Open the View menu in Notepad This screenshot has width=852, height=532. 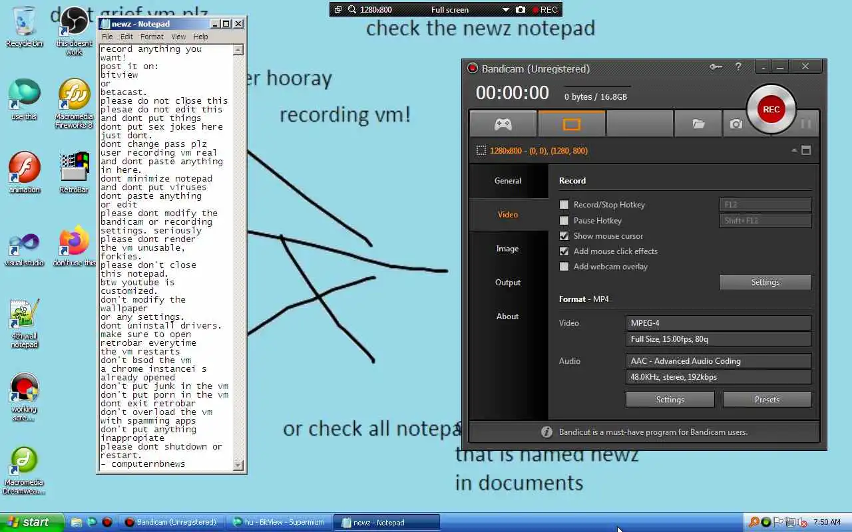[178, 37]
